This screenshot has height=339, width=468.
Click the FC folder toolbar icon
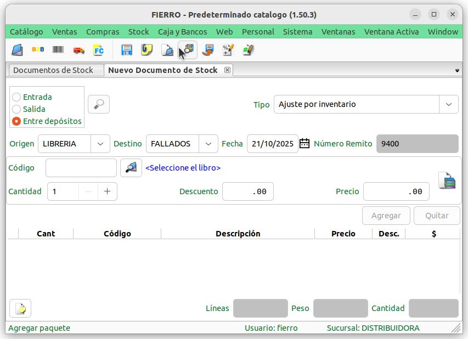[x=99, y=50]
